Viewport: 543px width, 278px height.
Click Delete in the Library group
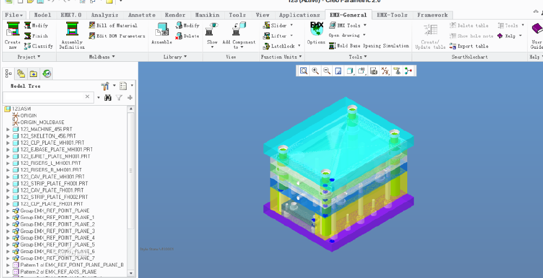click(x=187, y=36)
